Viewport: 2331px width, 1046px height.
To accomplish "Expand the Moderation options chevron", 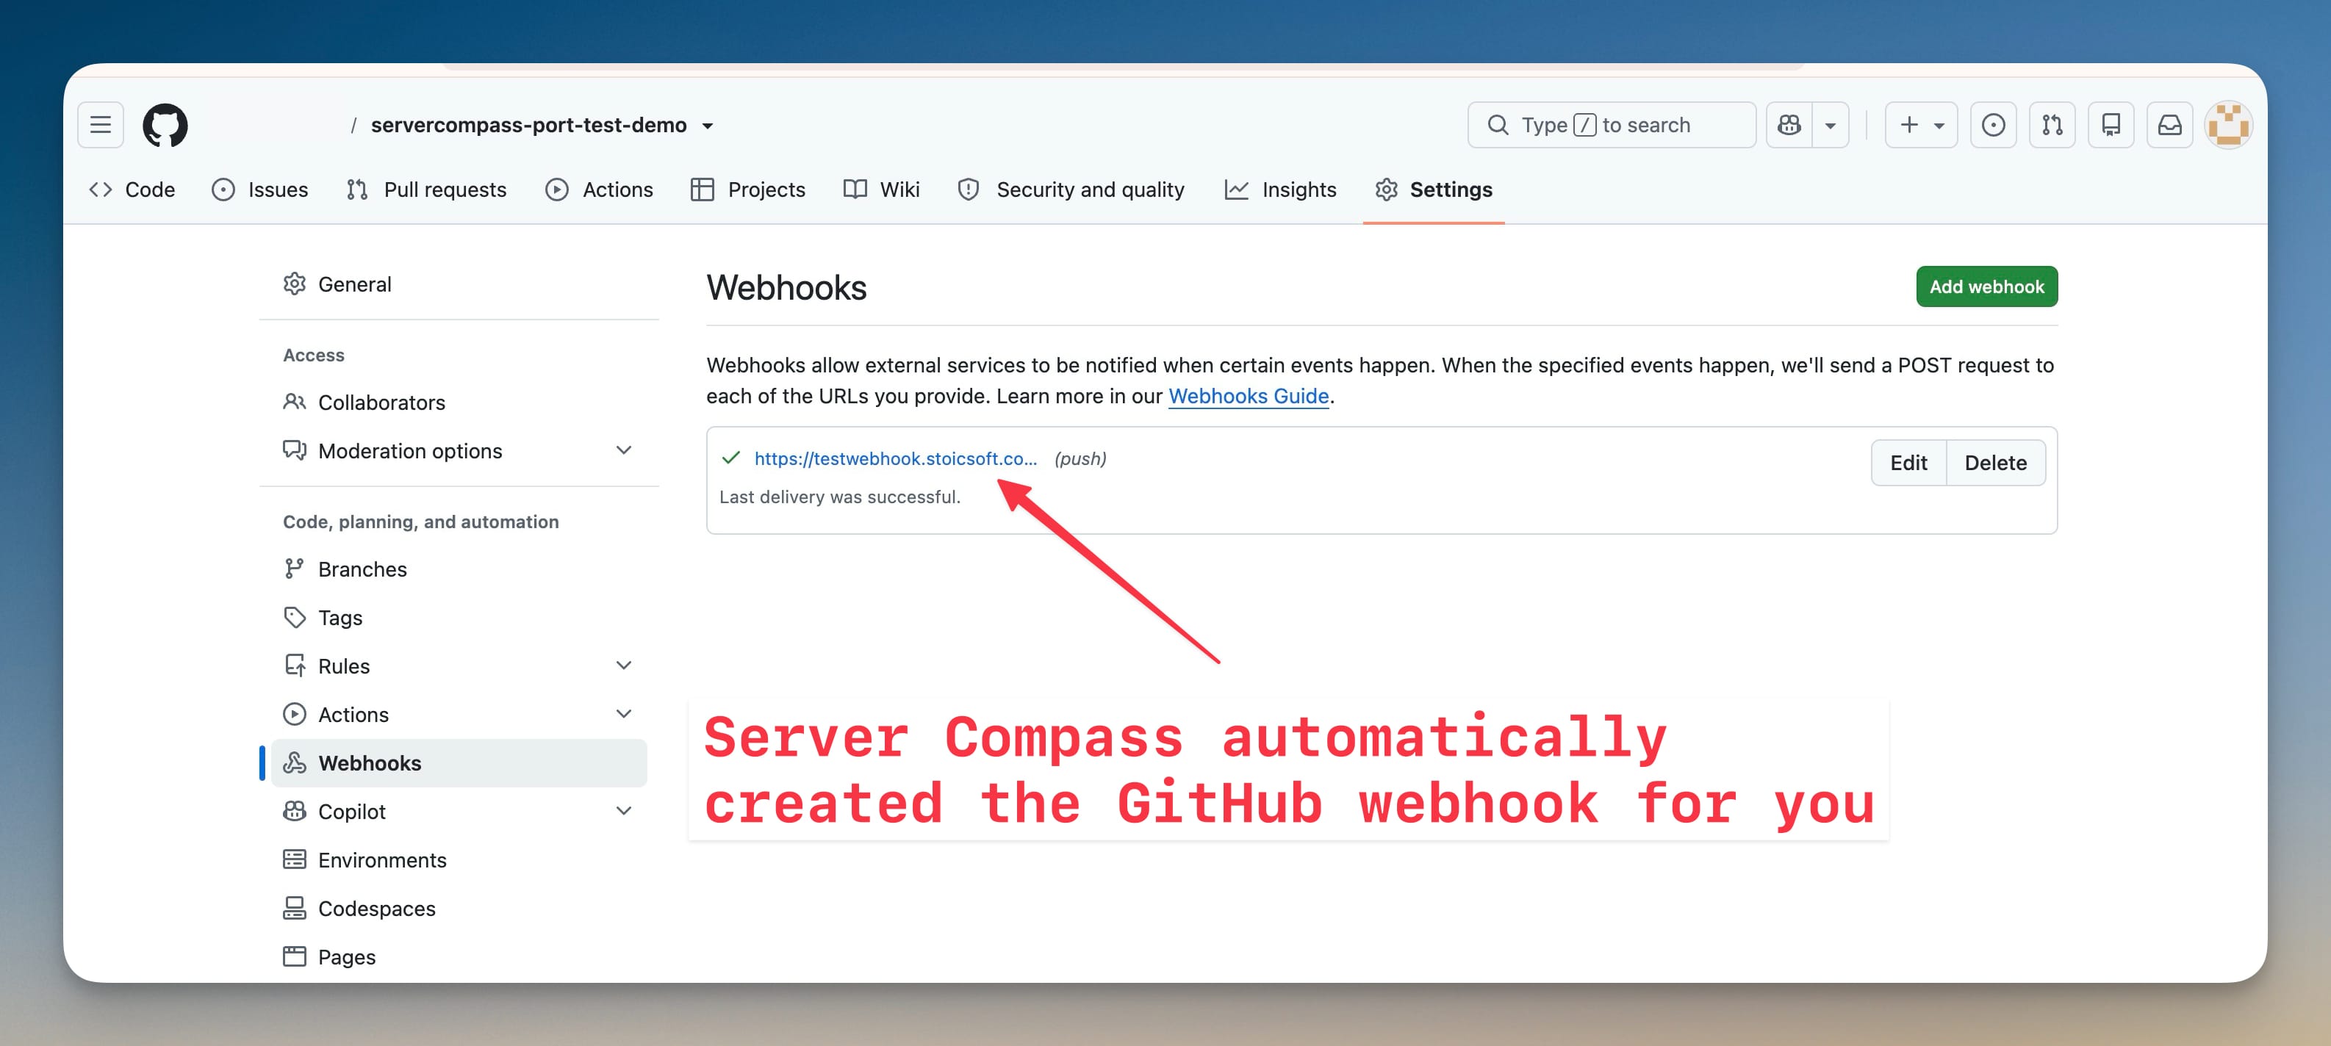I will click(x=623, y=450).
